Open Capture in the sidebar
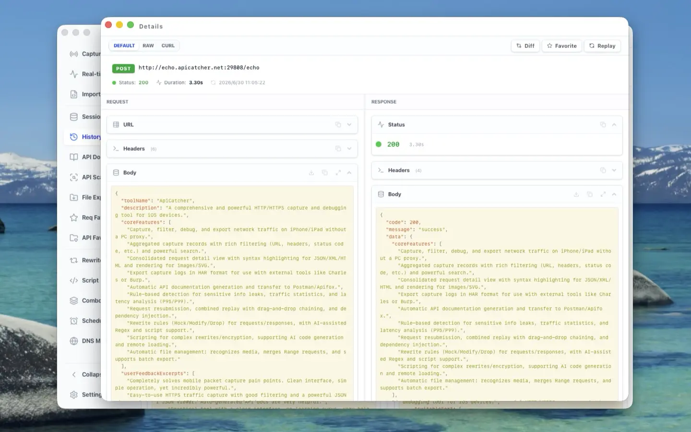Viewport: 691px width, 432px height. (85, 54)
